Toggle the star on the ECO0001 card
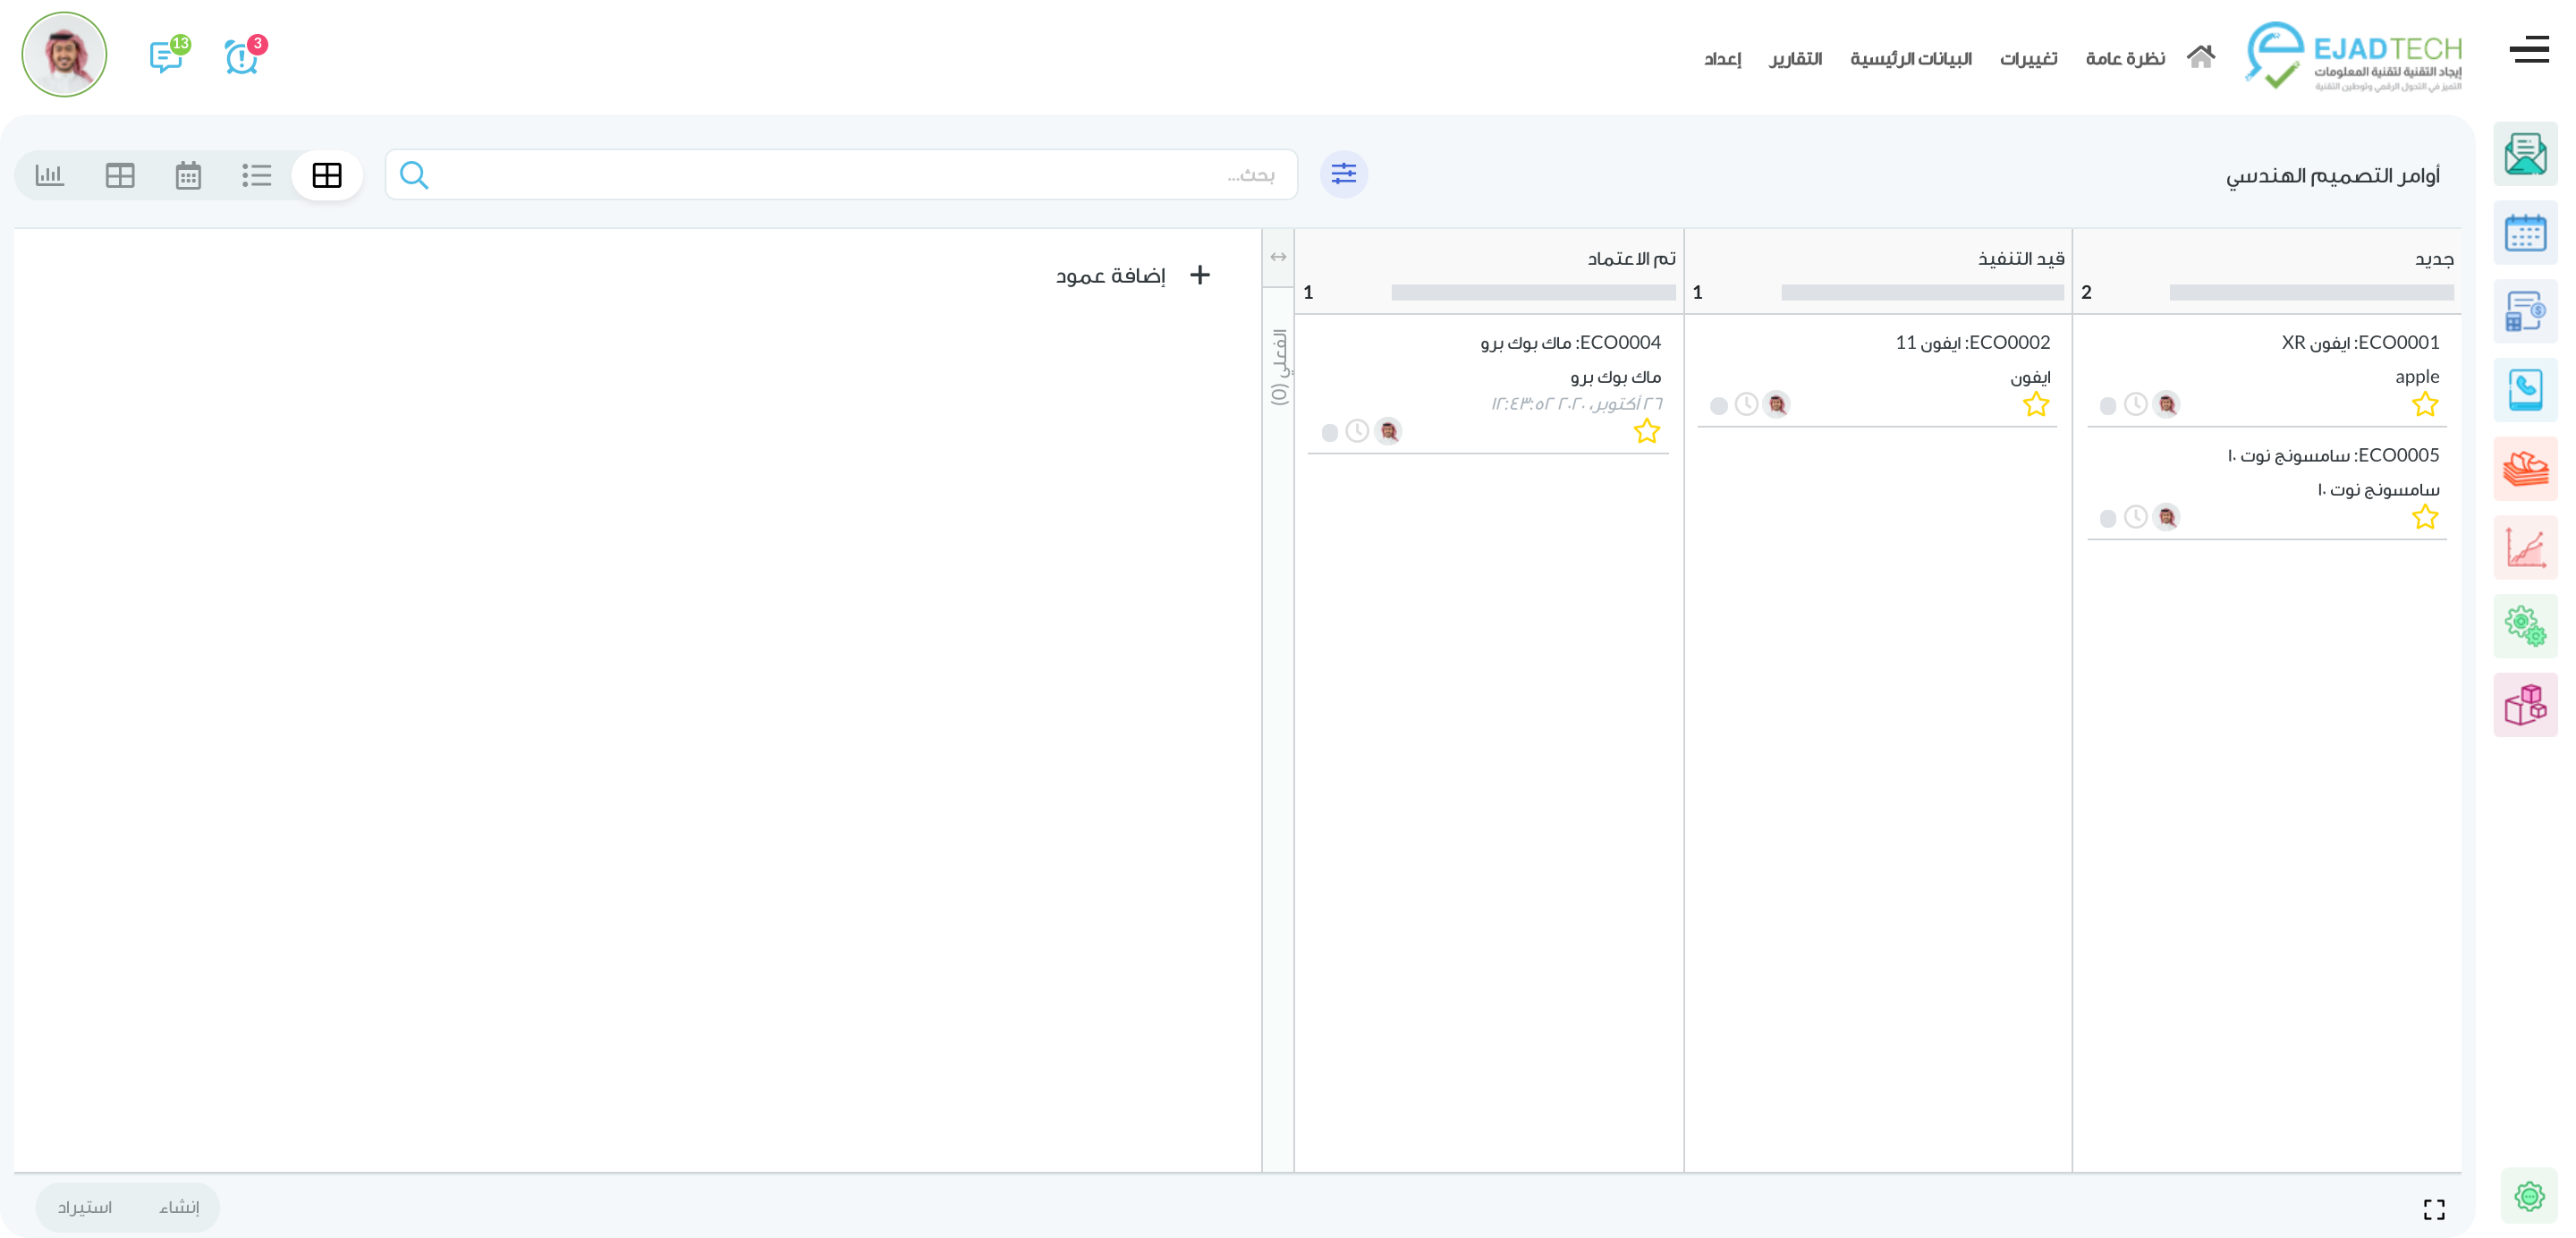This screenshot has width=2576, height=1238. (2424, 405)
